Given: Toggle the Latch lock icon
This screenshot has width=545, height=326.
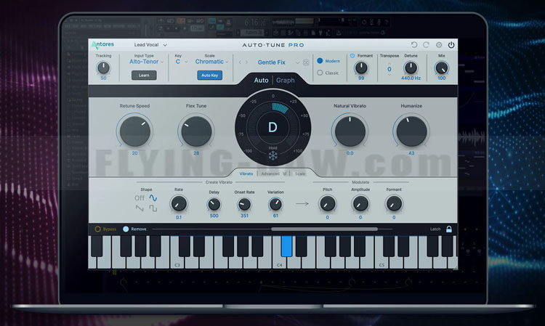Looking at the screenshot, I should (x=449, y=229).
